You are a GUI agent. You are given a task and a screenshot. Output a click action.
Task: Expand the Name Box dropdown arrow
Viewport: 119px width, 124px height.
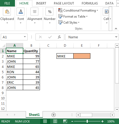pyautogui.click(x=25, y=37)
